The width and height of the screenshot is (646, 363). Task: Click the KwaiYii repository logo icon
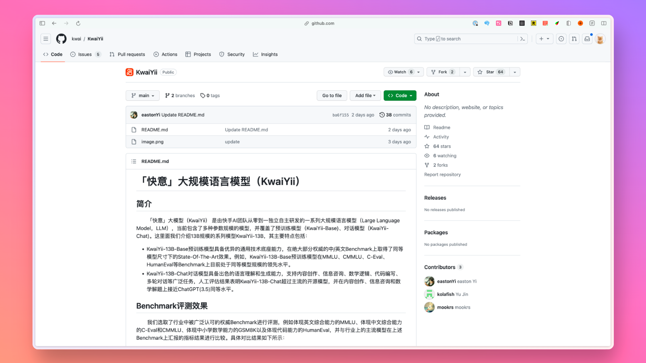coord(130,72)
